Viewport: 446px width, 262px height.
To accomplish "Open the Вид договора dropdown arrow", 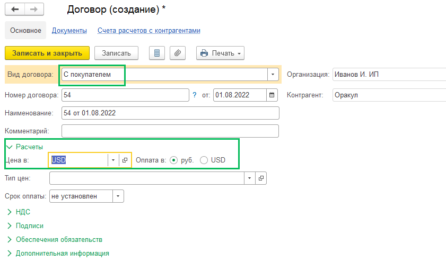I will (273, 75).
